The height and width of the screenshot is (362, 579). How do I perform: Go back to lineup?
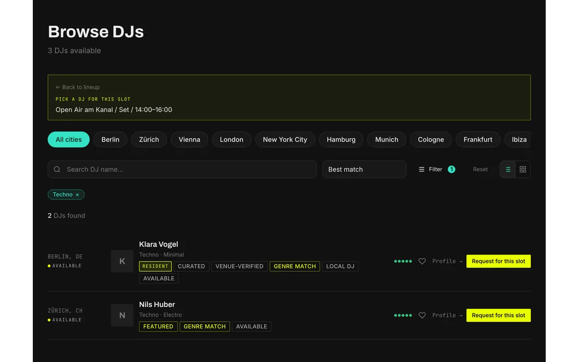coord(78,87)
